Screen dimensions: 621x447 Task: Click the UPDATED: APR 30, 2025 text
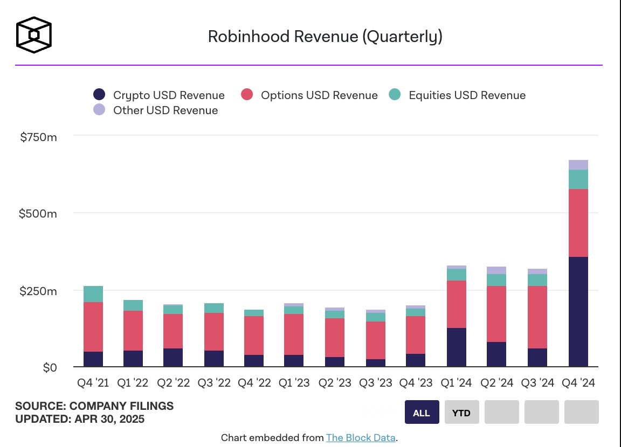80,420
